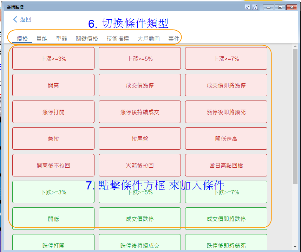The image size is (301, 252).
Task: Click the back arrow 返回 icon
Action: pos(15,19)
